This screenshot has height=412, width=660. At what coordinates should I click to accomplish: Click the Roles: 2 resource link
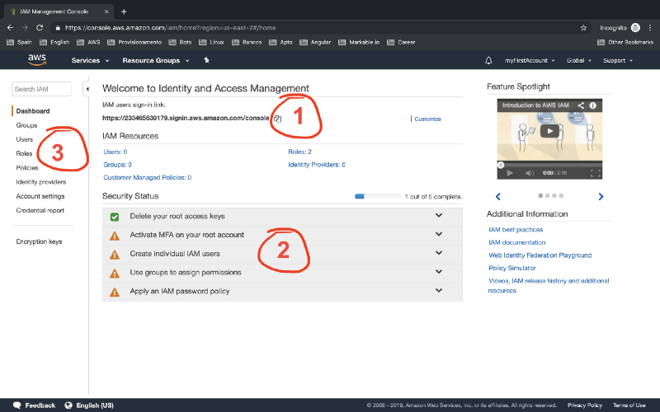tap(299, 152)
